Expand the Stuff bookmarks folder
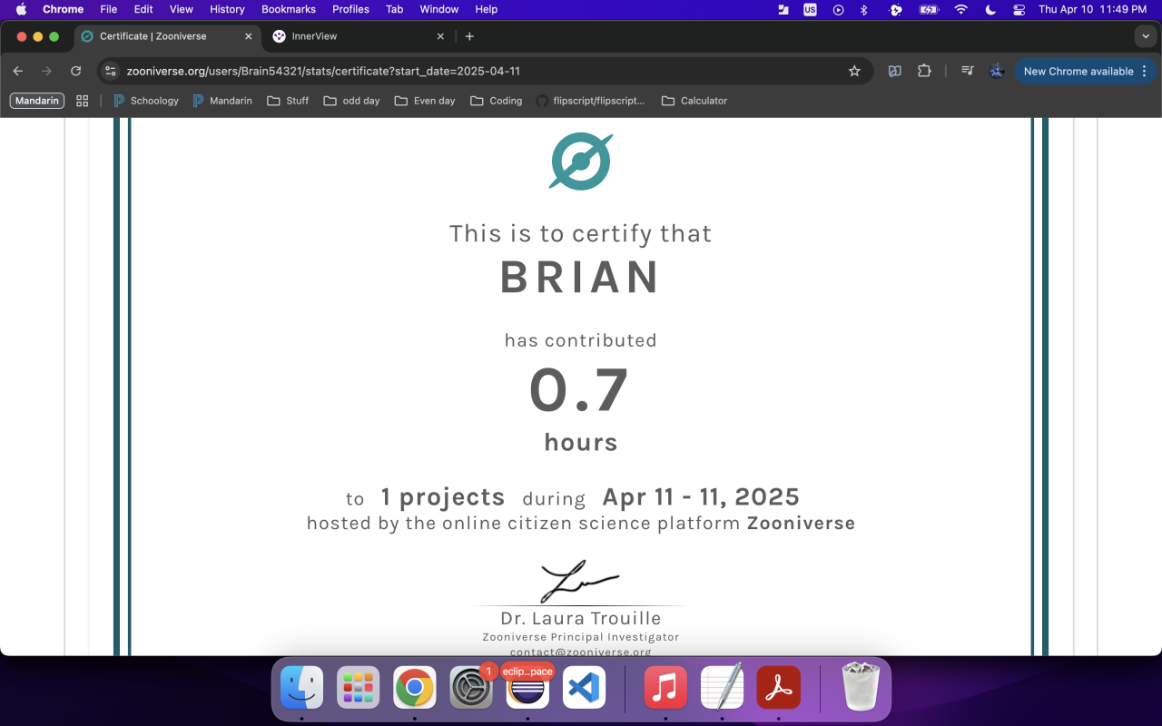 click(288, 101)
